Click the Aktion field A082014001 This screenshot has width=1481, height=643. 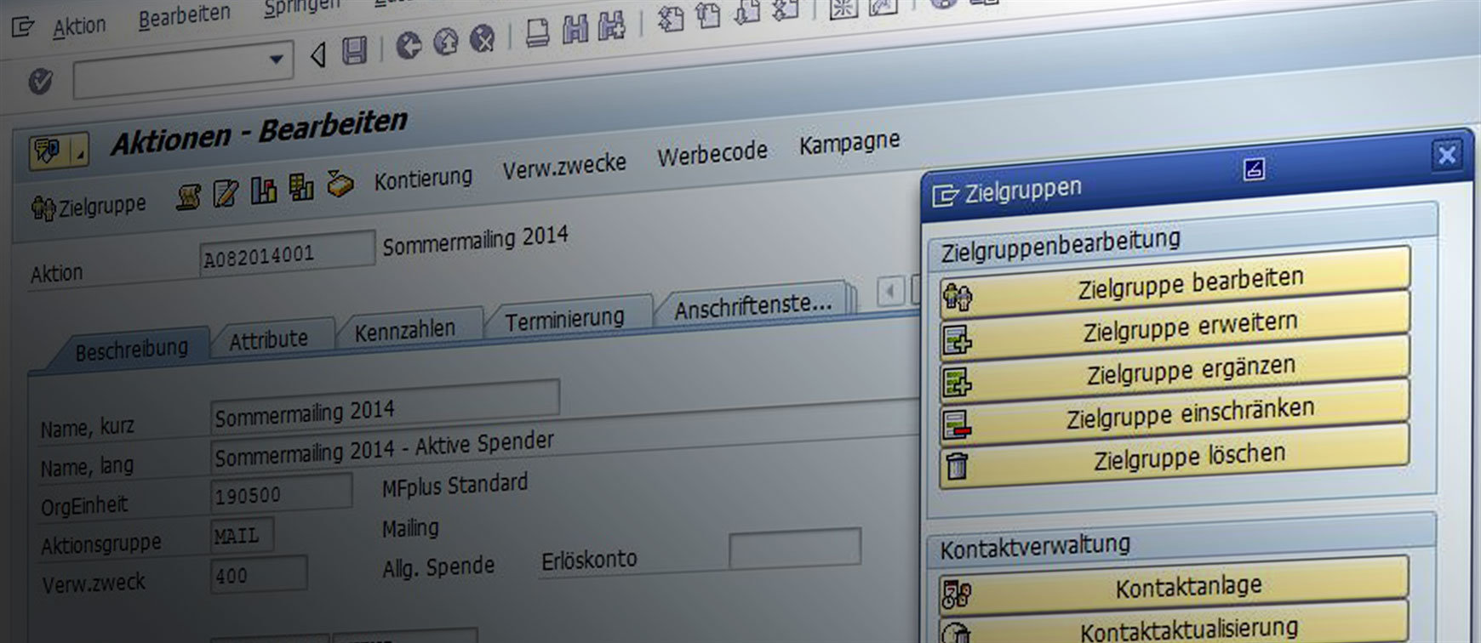[x=287, y=252]
